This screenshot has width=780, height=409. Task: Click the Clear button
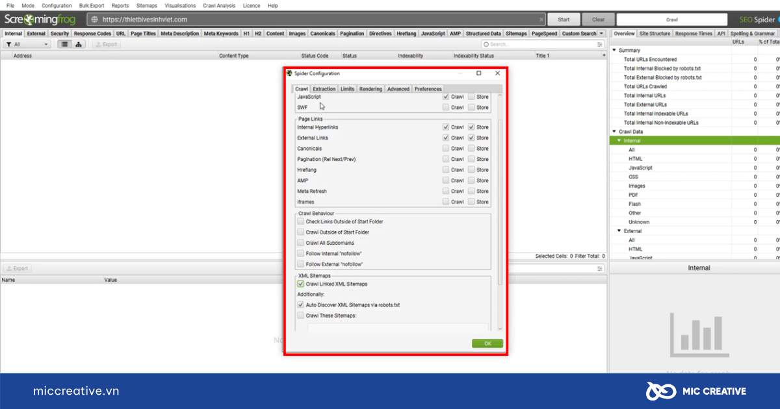[598, 19]
